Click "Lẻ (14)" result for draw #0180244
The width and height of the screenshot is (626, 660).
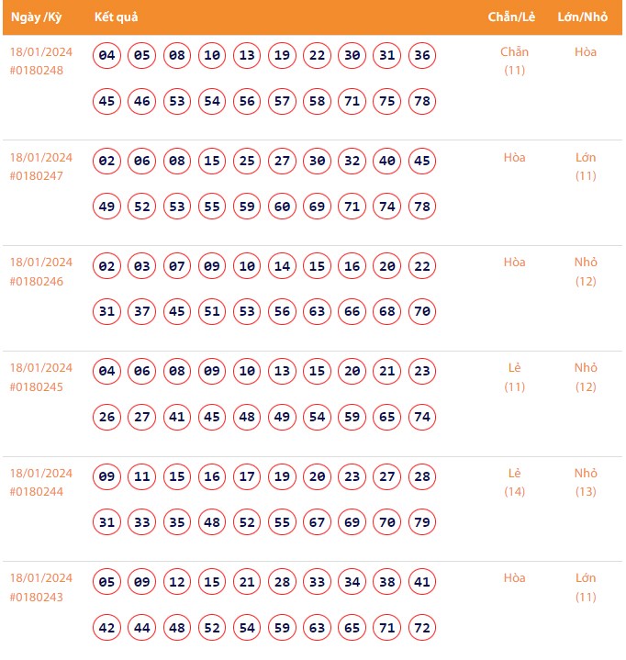[514, 482]
